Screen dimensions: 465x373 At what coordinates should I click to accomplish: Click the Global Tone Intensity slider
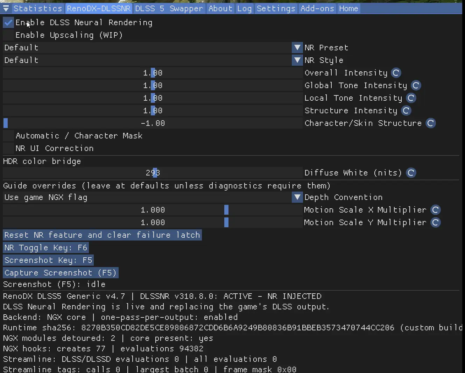pos(153,85)
